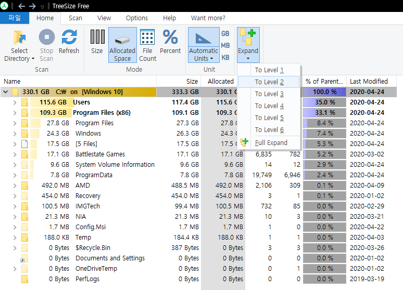403x290 pixels.
Task: Expand the Program Files (x86) folder
Action: coord(15,113)
